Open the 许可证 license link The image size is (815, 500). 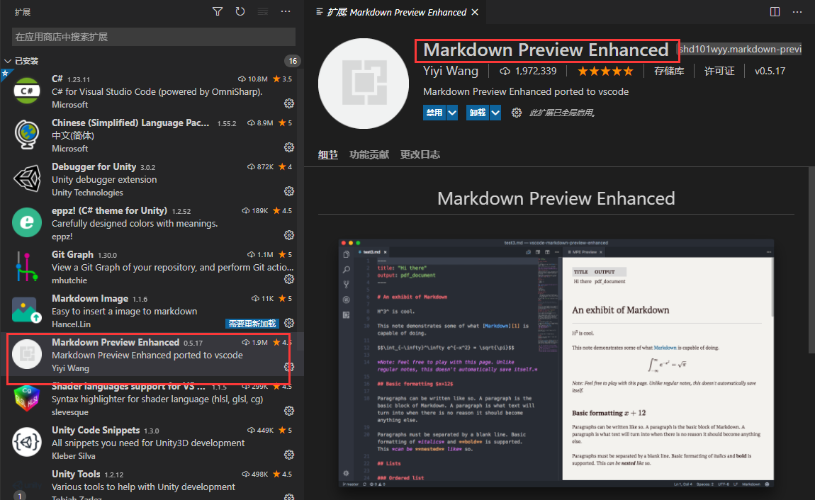[x=719, y=71]
